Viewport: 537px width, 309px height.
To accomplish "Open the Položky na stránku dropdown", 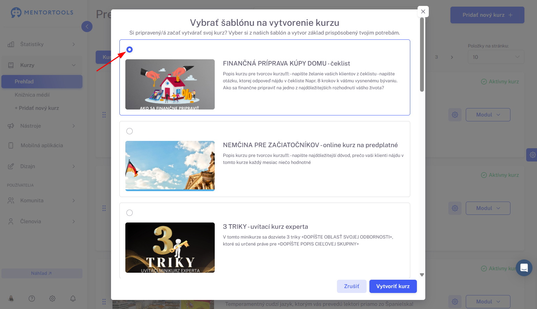I will click(x=496, y=57).
